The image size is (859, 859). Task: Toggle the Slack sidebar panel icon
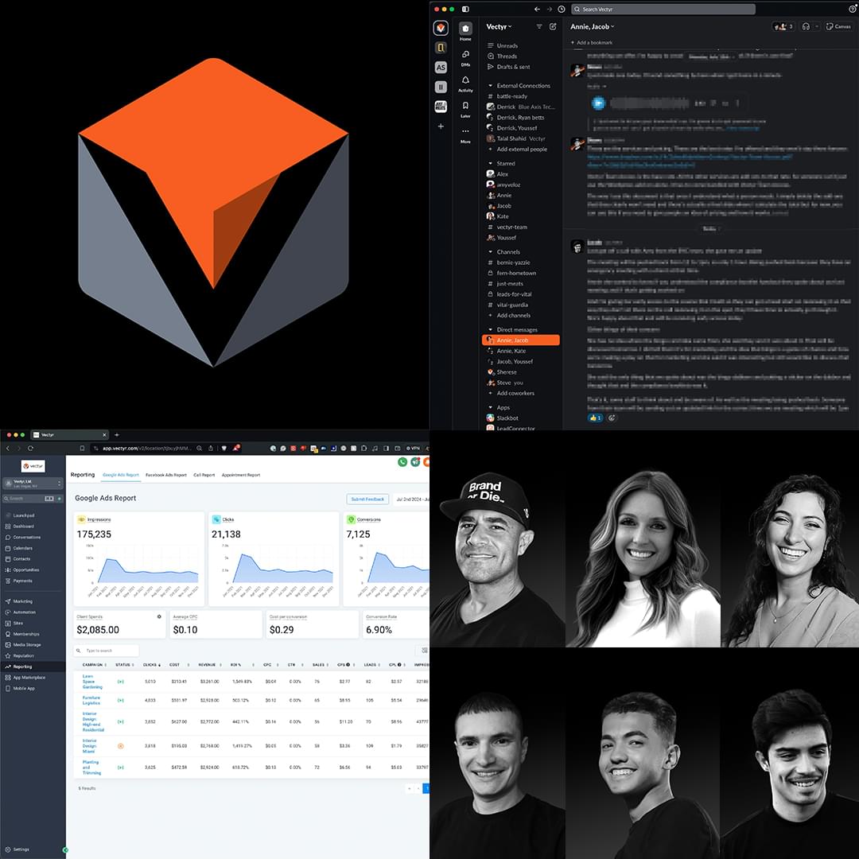465,10
